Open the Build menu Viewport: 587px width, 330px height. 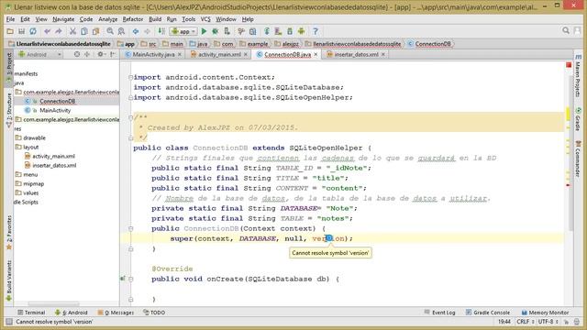(155, 19)
